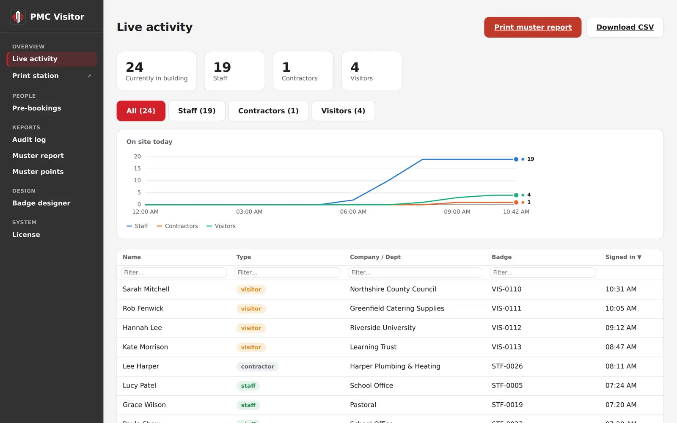This screenshot has width=677, height=423.
Task: Open Live activity in sidebar
Action: tap(52, 59)
